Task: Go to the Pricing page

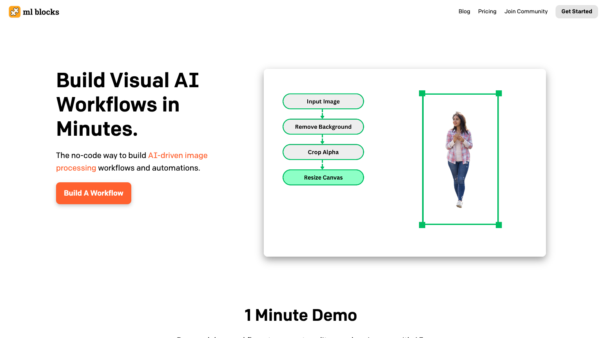Action: click(487, 11)
